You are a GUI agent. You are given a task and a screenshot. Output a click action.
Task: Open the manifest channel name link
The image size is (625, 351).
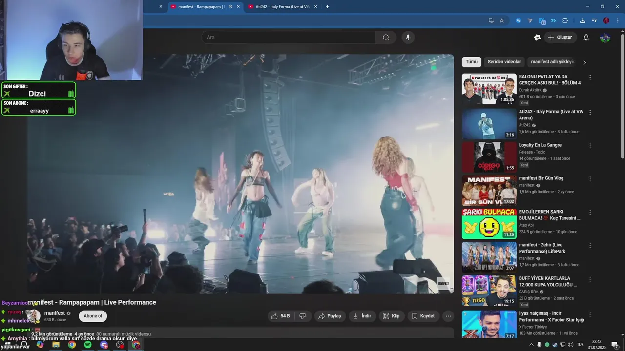tap(55, 313)
